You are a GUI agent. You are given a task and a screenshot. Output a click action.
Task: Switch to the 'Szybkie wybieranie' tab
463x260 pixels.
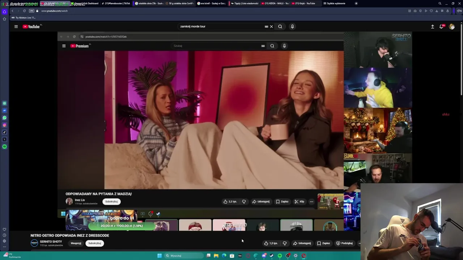pyautogui.click(x=334, y=3)
